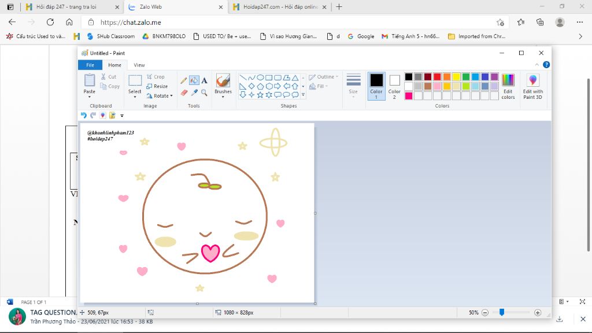592x333 pixels.
Task: Click the zoom slider handle in Paint status bar
Action: (502, 312)
